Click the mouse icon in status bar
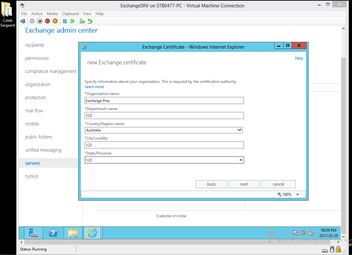Viewport: 352px width, 255px height. coord(332,249)
